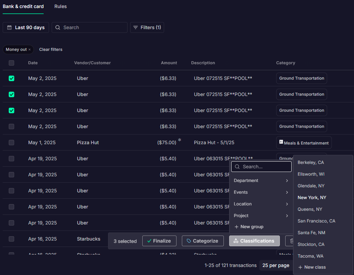
Task: Click the Pizza Hut vendor name
Action: coord(88,143)
